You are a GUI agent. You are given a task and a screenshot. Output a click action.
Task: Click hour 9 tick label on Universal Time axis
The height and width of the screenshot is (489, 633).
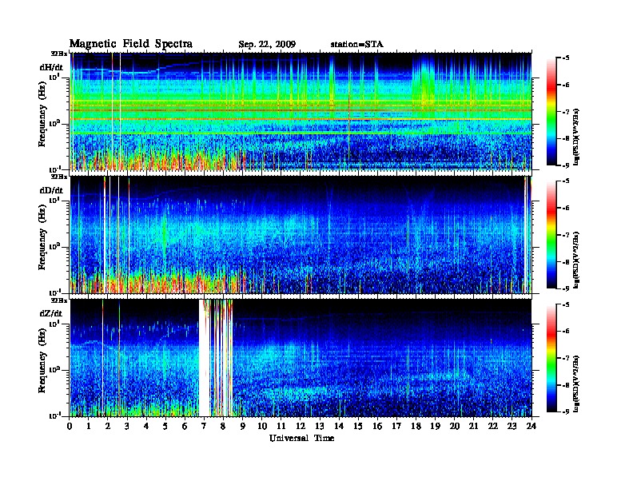[243, 427]
